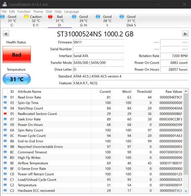Select the Good disk I: tab
This screenshot has height=196, width=191.
coord(107,21)
